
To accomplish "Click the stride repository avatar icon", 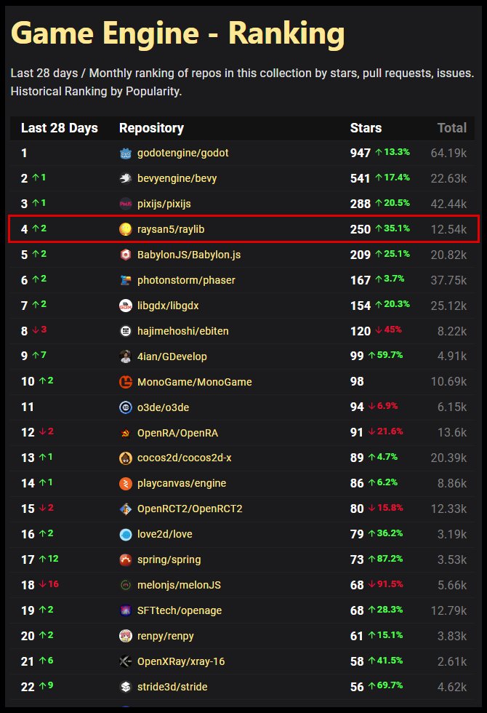I will tap(125, 687).
